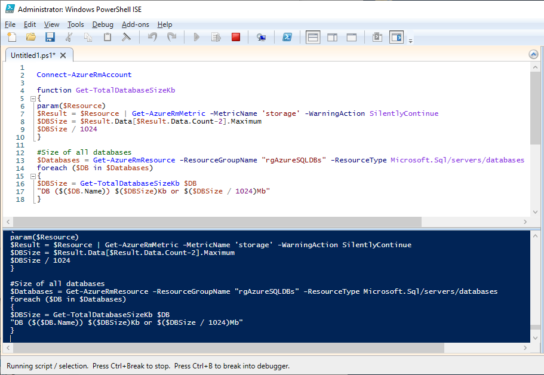Click the script pane horizontal scrollbar thumb
Image resolution: width=544 pixels, height=375 pixels.
click(x=217, y=222)
